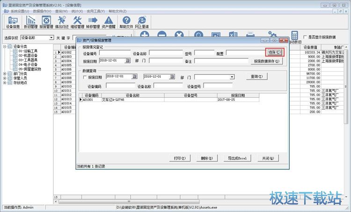
Task: Click the 配置 input field
Action: coord(246,52)
